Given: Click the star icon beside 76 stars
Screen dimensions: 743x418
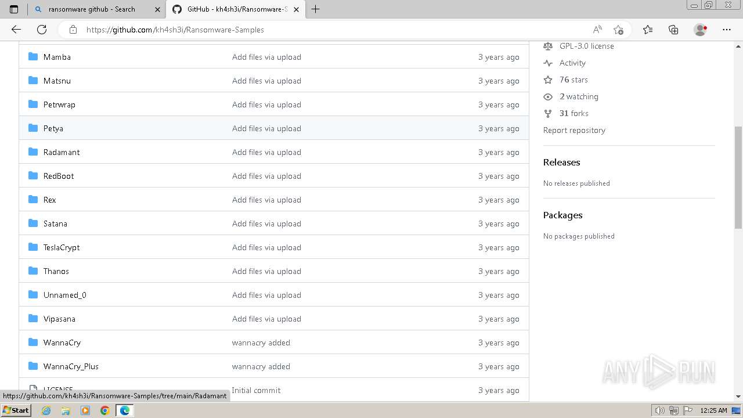Looking at the screenshot, I should tap(548, 80).
